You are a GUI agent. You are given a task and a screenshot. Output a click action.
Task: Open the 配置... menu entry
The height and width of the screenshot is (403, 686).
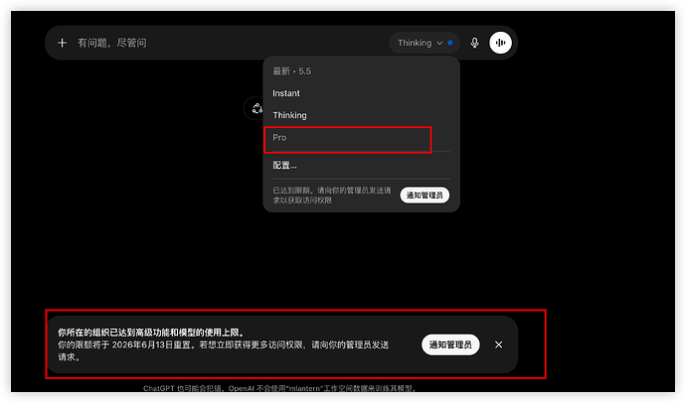(361, 165)
